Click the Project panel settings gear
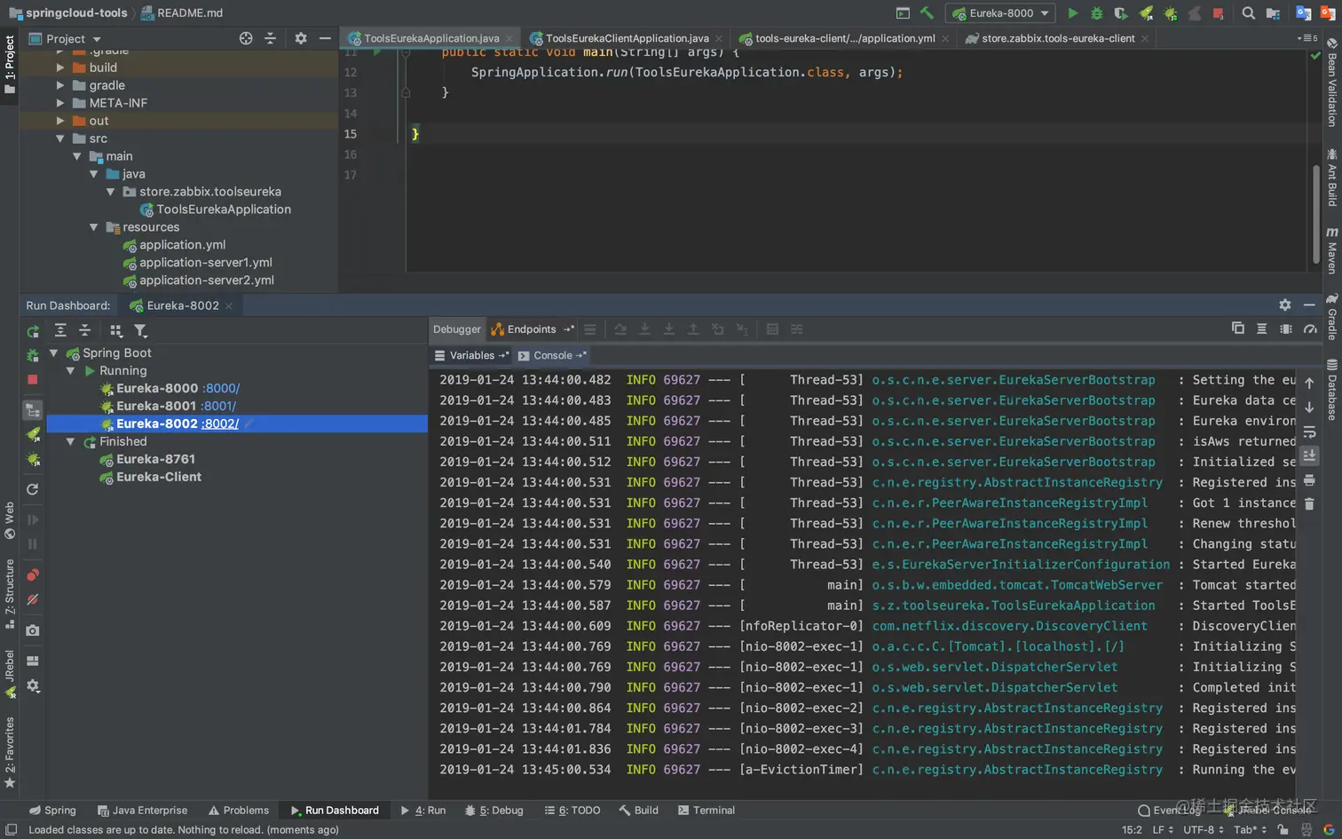 pos(301,38)
